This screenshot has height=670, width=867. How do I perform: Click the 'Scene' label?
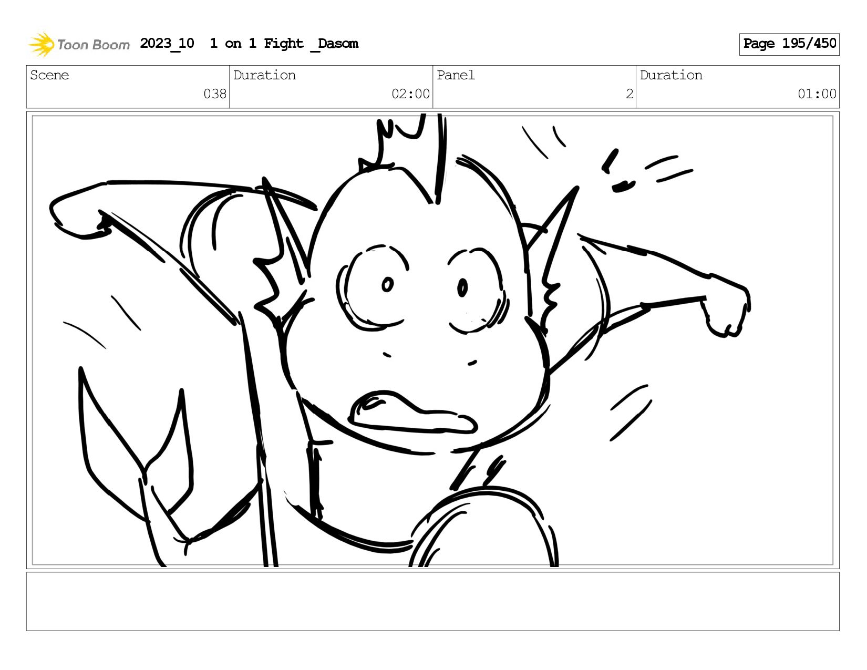[49, 75]
